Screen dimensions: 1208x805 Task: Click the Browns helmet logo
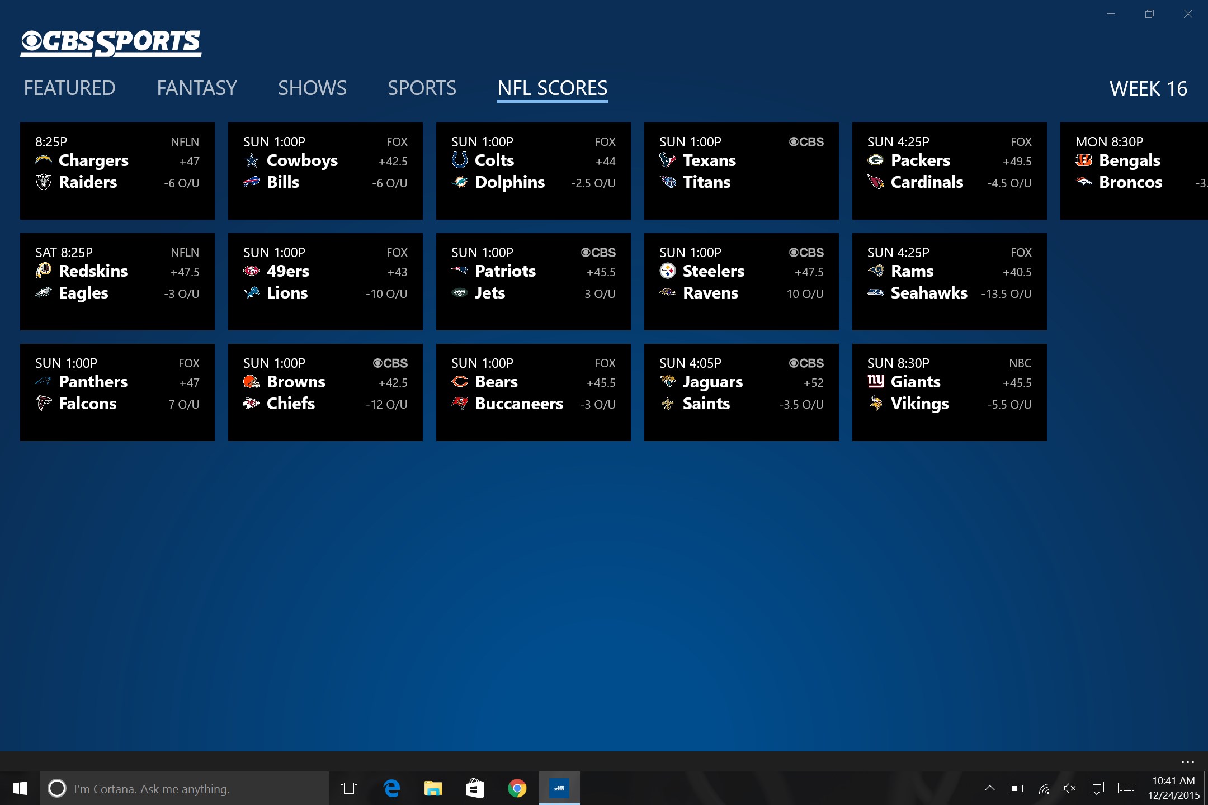coord(252,382)
